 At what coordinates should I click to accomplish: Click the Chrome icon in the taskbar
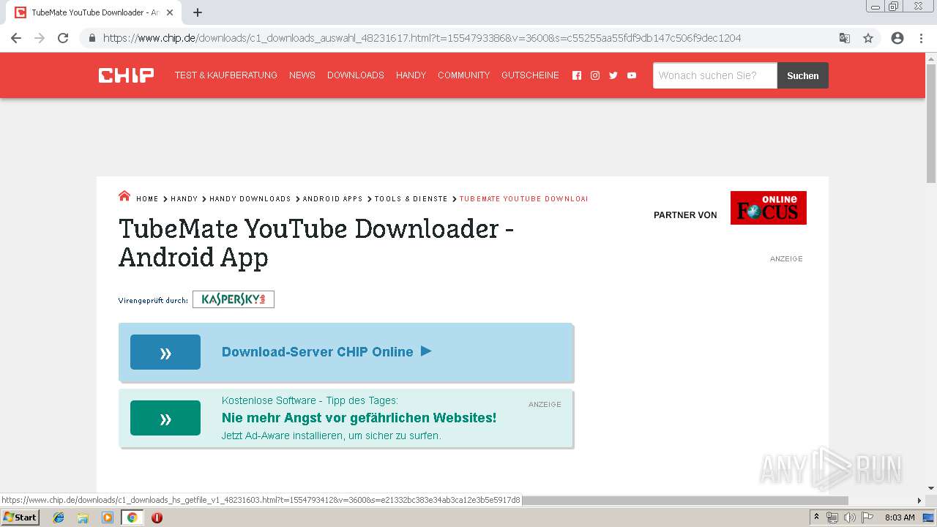pyautogui.click(x=132, y=517)
